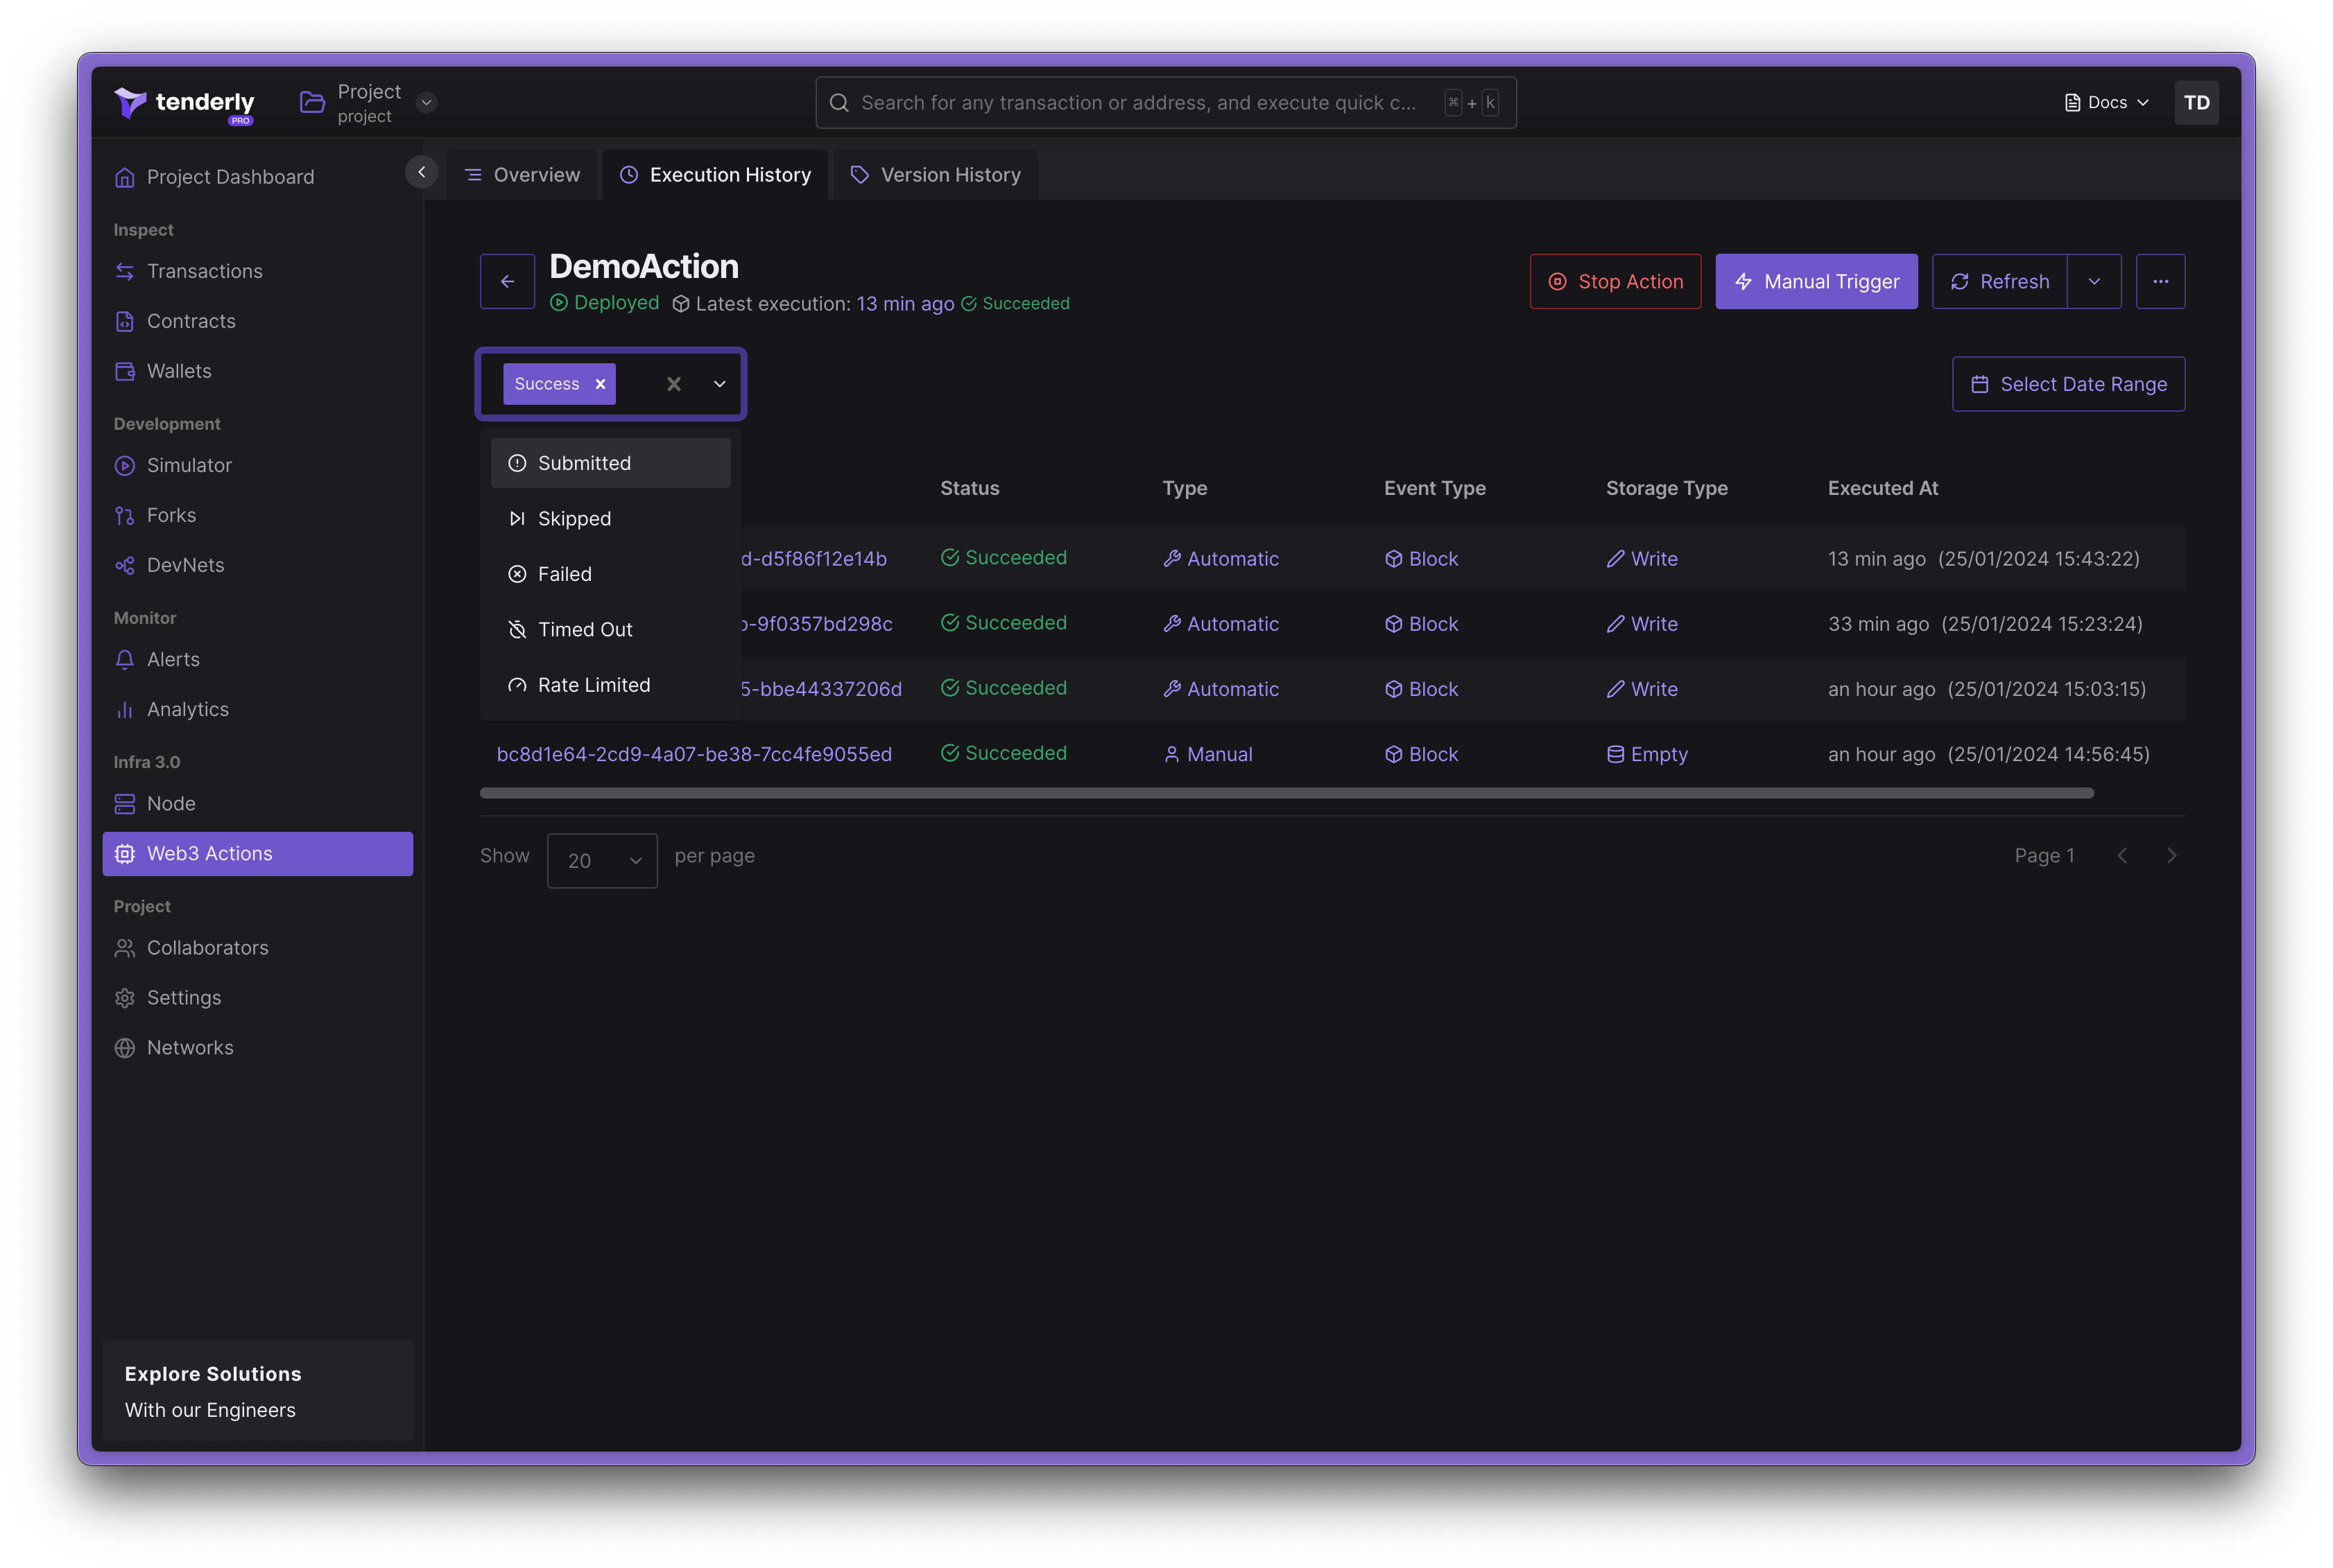Viewport: 2333px width, 1568px height.
Task: Open the Docs dropdown
Action: coord(2107,103)
